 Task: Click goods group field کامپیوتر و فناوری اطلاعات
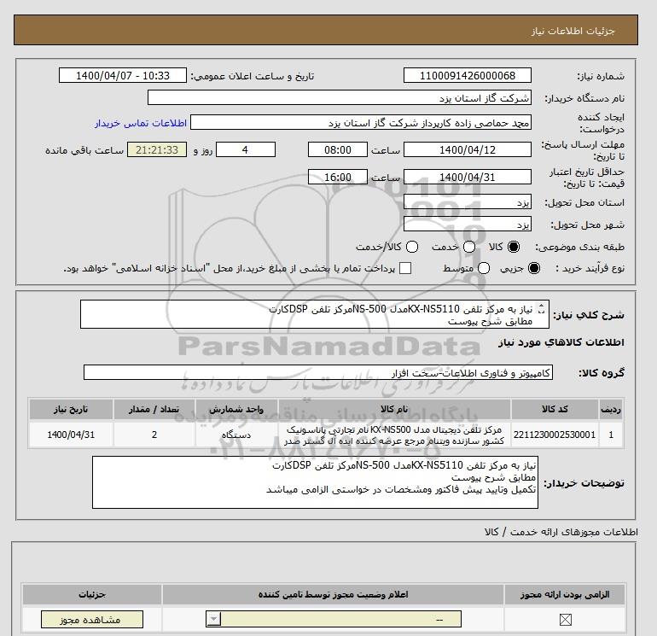coord(318,372)
